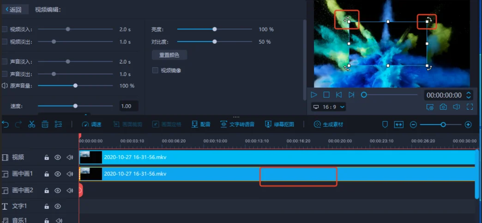Toggle the lock on the 视频 track
Screen dimensions: 482x223
pyautogui.click(x=47, y=158)
